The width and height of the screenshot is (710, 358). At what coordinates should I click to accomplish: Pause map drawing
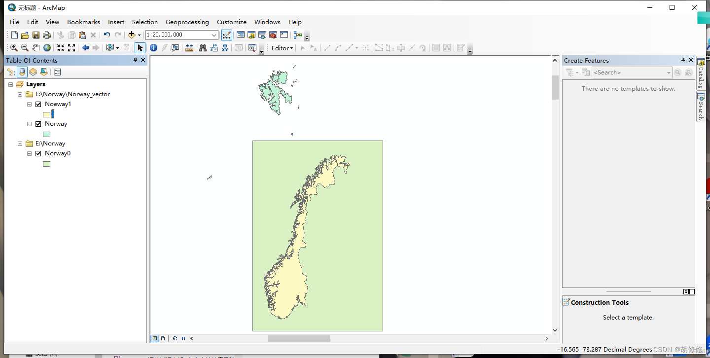click(183, 338)
